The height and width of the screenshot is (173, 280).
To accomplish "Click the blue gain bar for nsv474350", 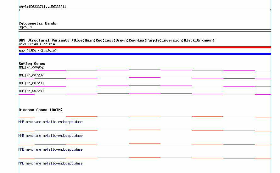I will [145, 54].
